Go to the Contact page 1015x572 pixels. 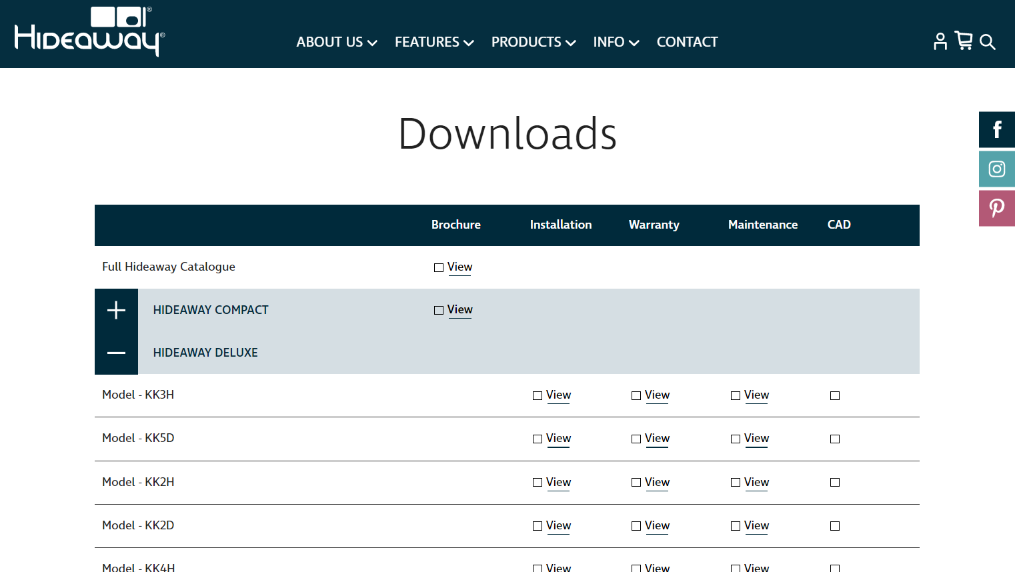687,42
